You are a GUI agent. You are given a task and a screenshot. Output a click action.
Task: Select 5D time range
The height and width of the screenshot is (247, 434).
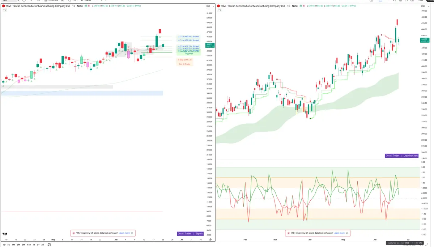[x=9, y=245]
